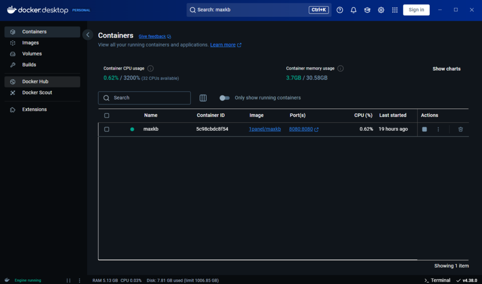Click the RAM 5.13 GB status entry
This screenshot has width=482, height=284.
[x=105, y=280]
